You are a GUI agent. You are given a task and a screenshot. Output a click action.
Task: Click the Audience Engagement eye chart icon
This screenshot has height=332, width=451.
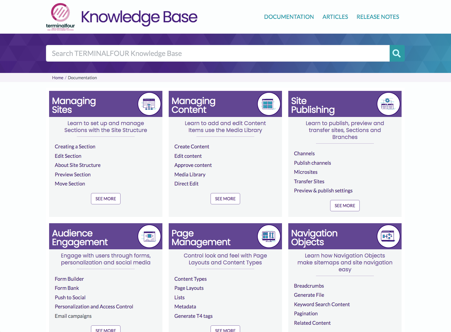click(x=149, y=236)
